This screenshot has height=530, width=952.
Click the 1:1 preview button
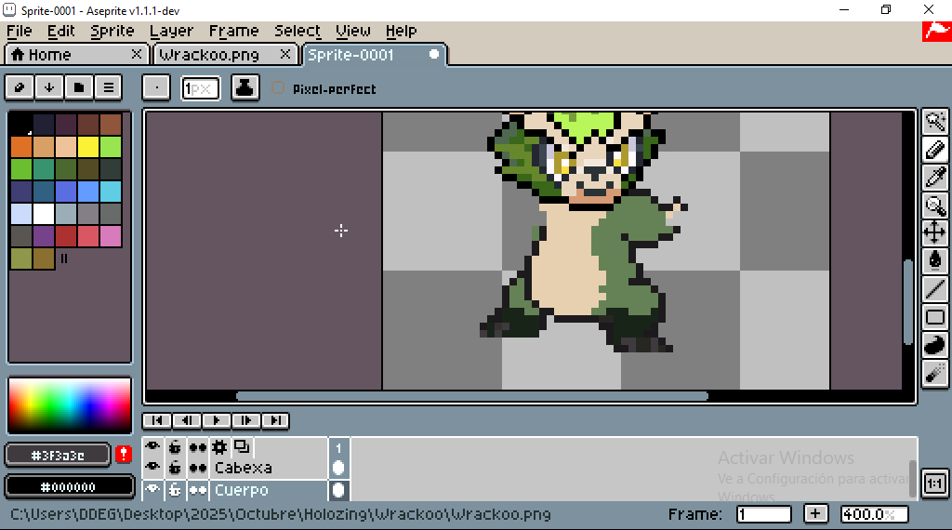(935, 484)
